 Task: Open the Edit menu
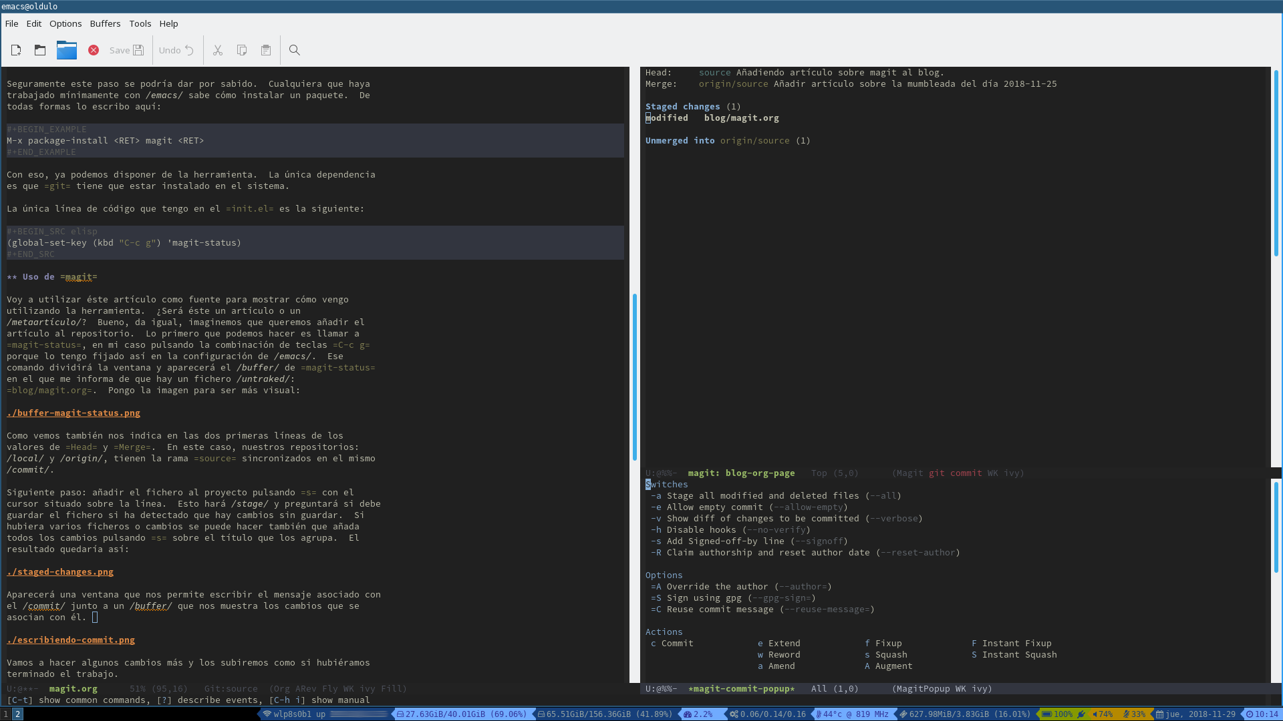(34, 23)
